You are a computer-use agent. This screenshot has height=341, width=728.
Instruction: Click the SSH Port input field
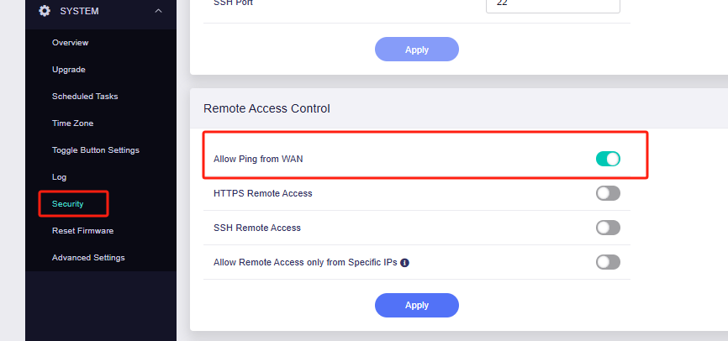552,5
